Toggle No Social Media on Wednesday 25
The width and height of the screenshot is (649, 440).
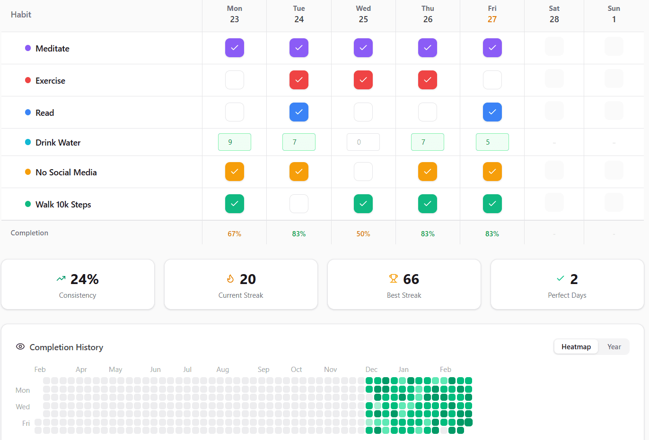click(363, 171)
